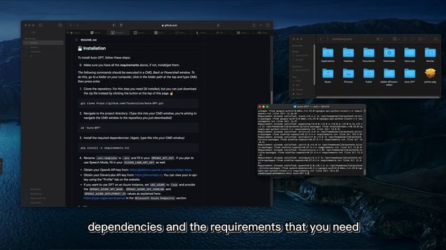This screenshot has height=250, width=446.
Task: Open the stable-diffusion-webui folder
Action: pyautogui.click(x=389, y=76)
